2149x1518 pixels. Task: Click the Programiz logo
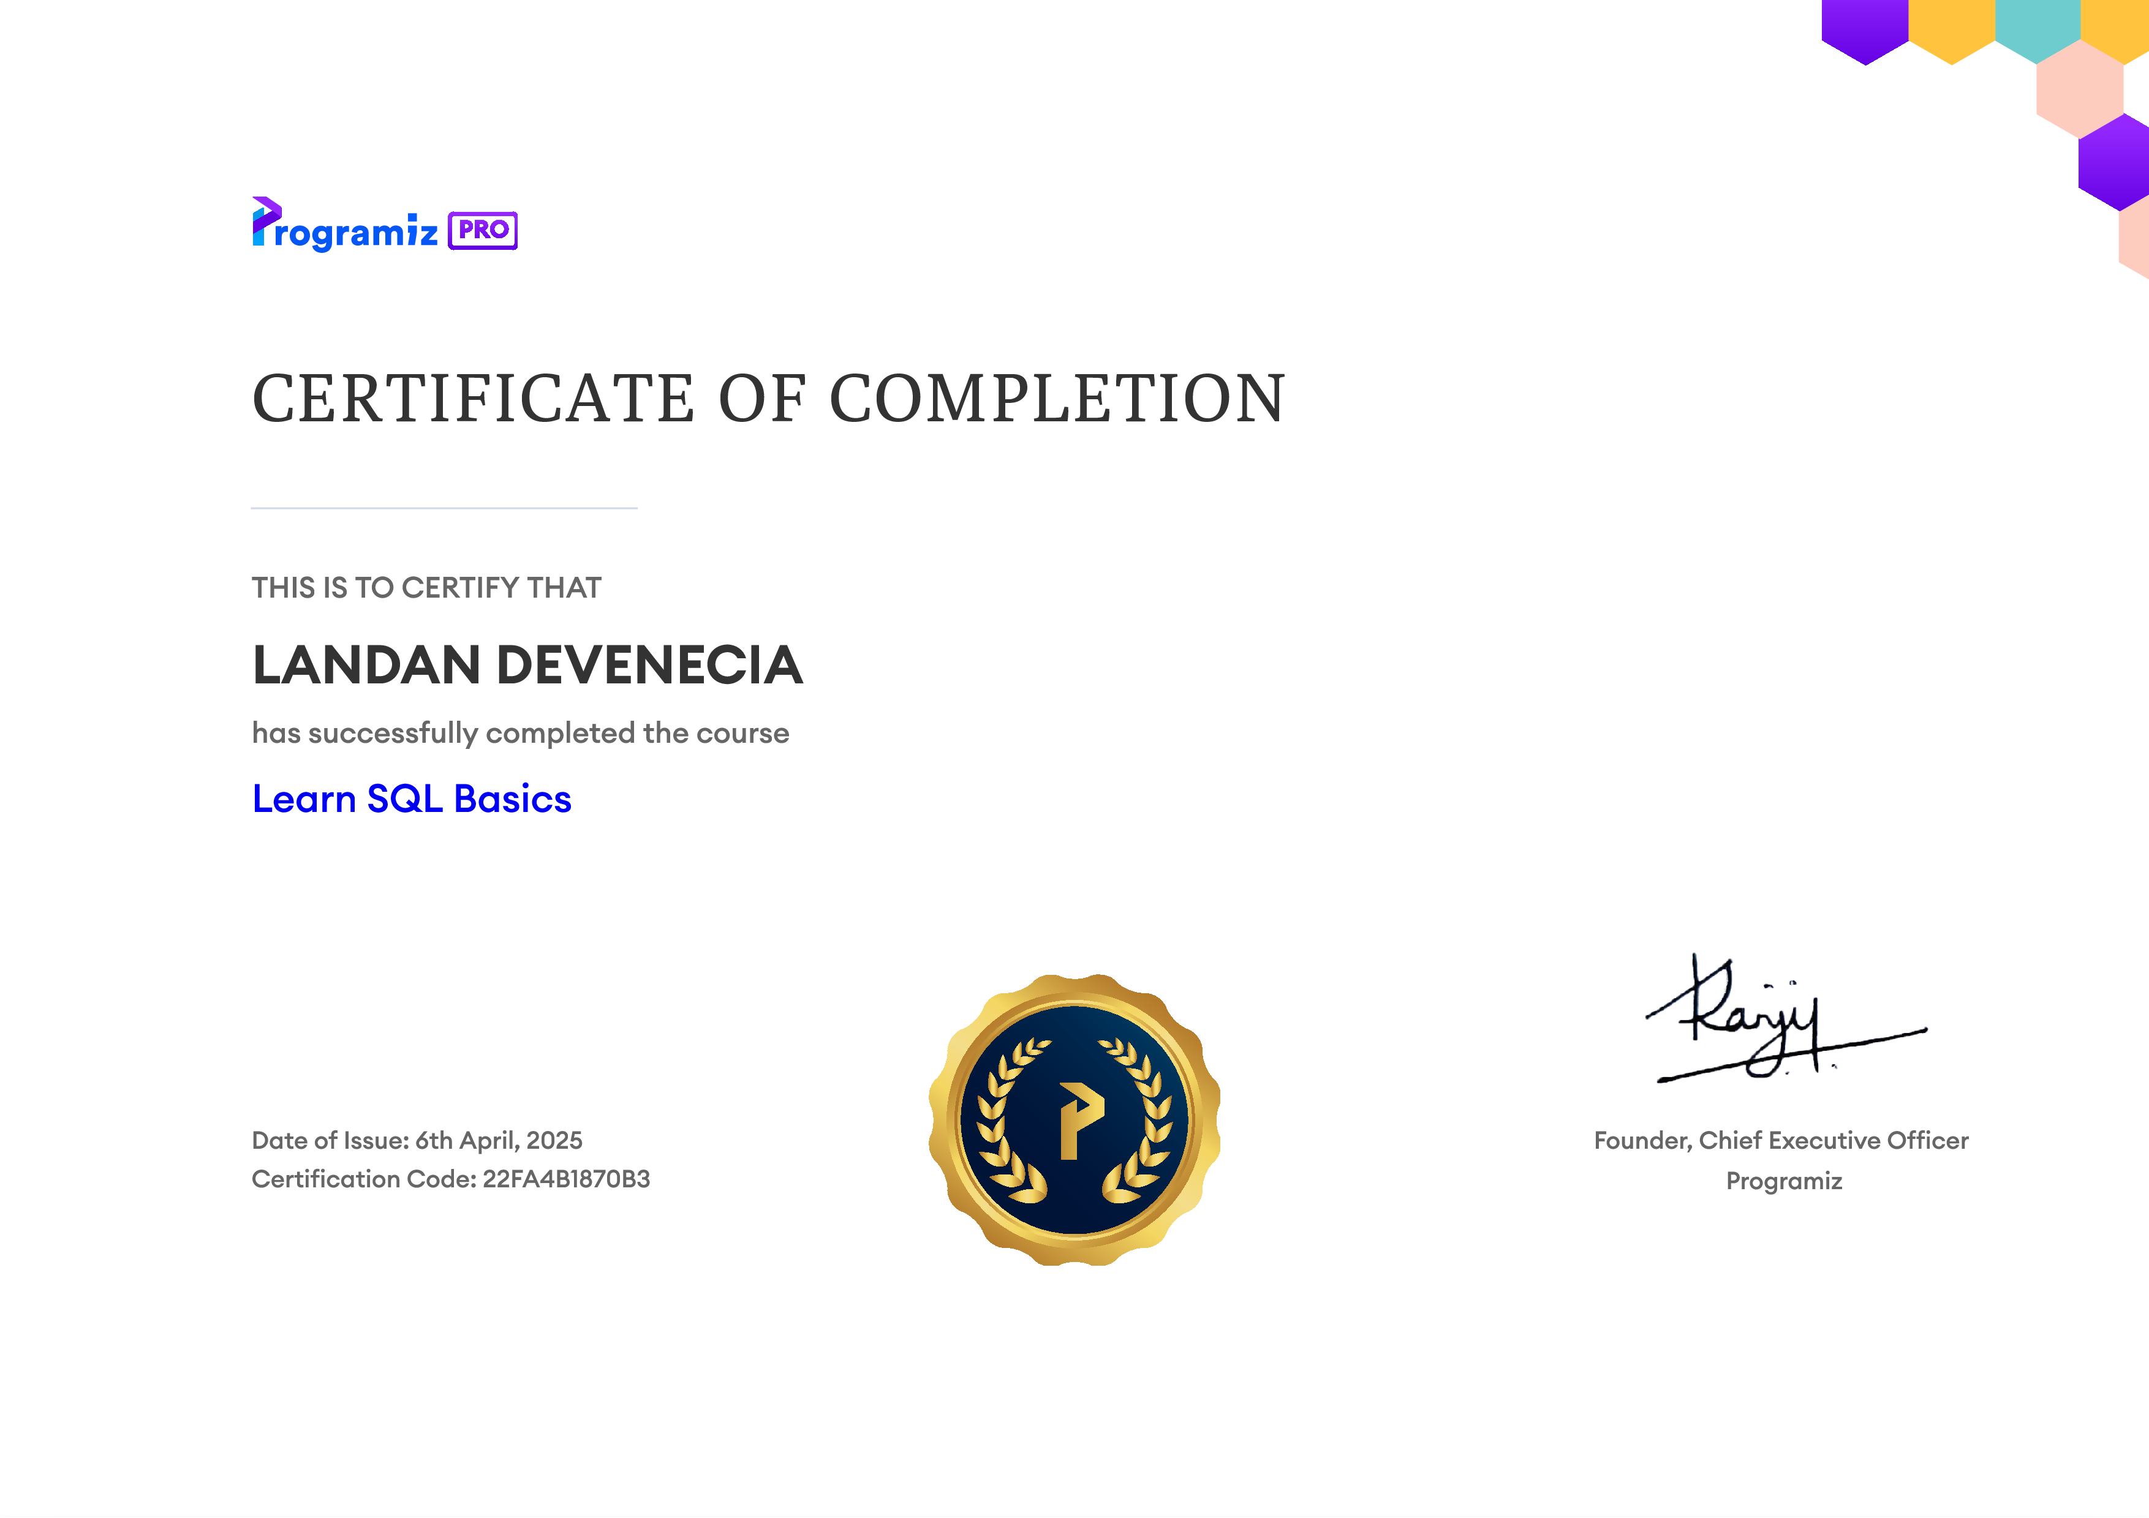344,225
